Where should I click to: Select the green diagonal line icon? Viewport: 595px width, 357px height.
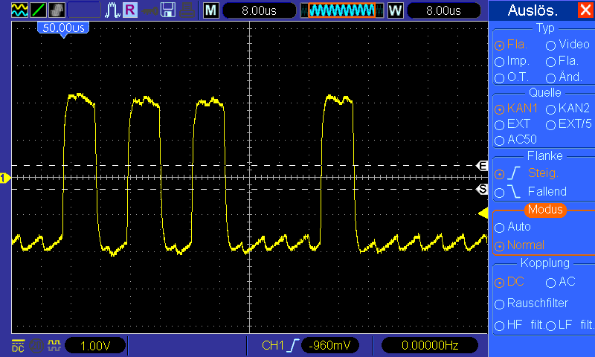pos(38,10)
